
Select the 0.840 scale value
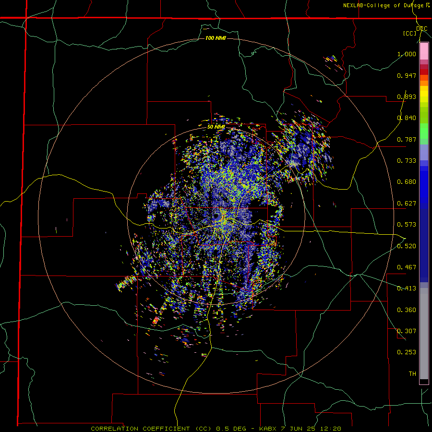pyautogui.click(x=407, y=118)
